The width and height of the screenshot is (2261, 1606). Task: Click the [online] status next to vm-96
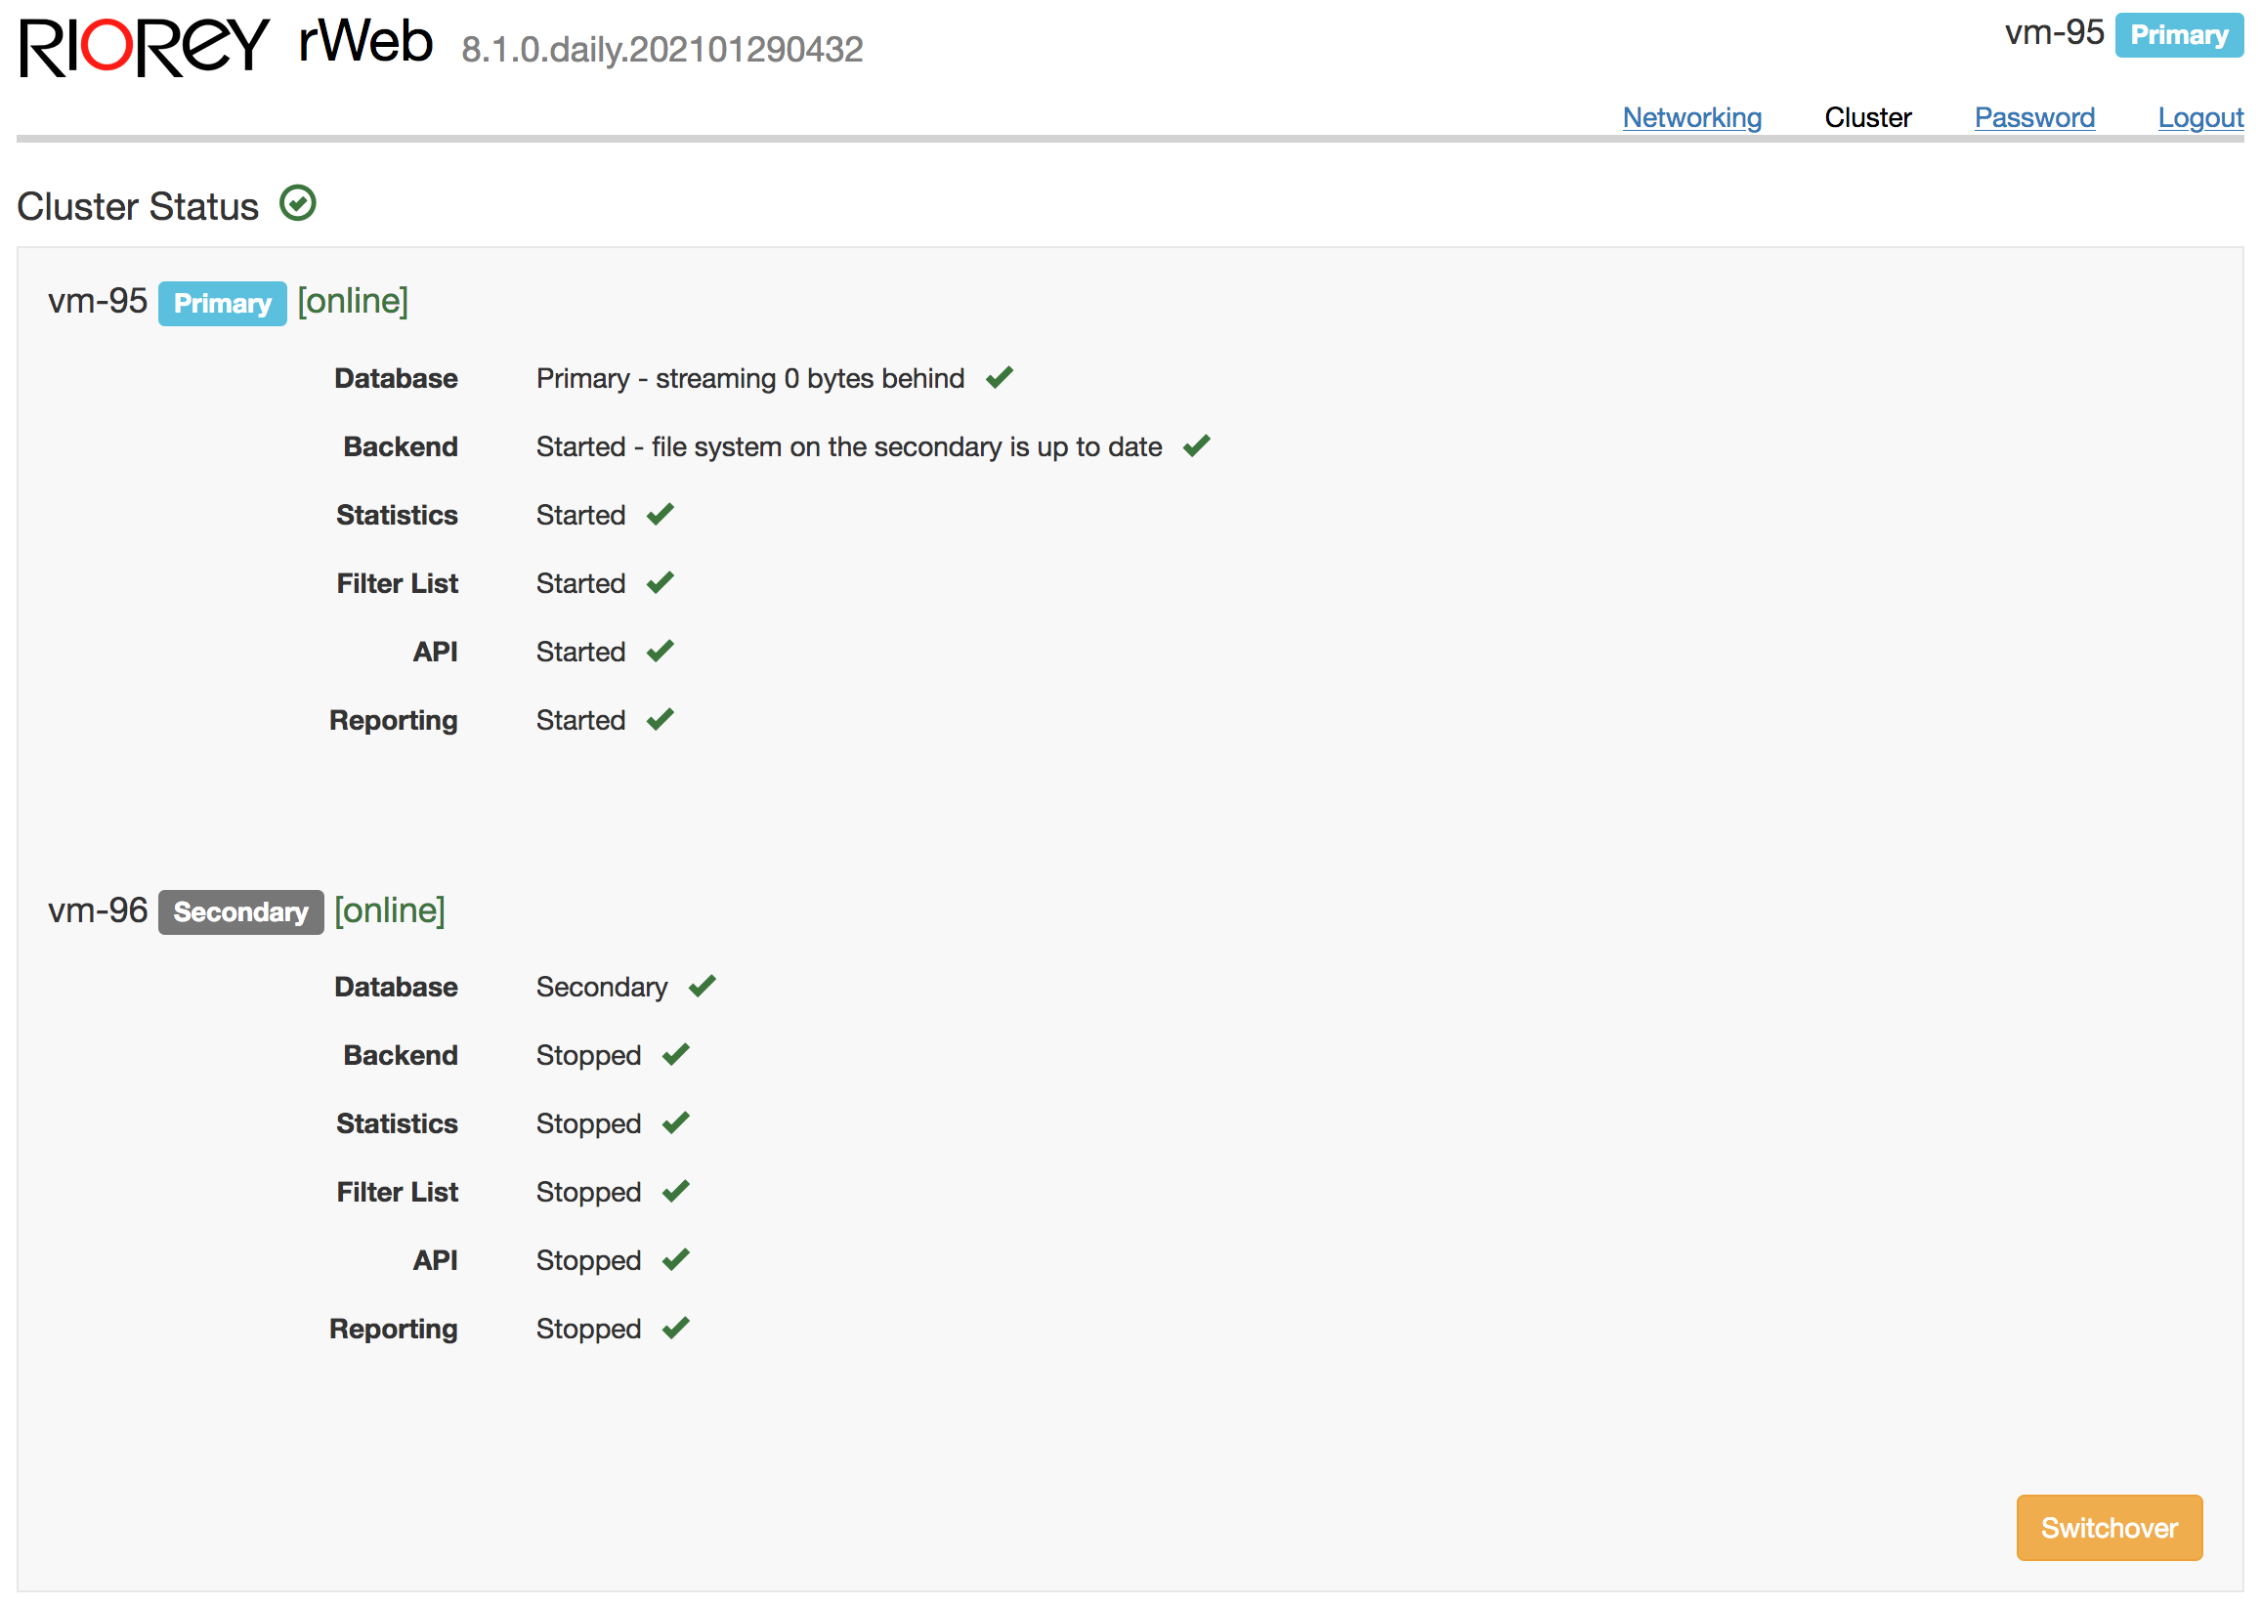tap(390, 909)
